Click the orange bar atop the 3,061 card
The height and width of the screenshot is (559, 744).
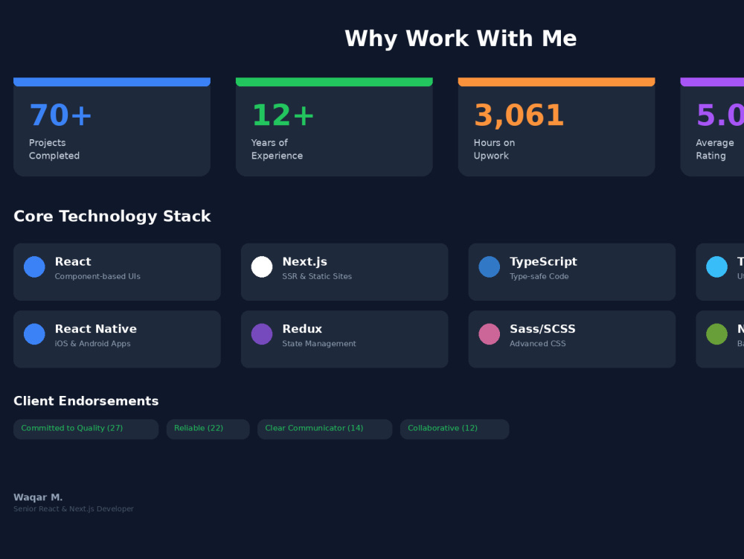tap(557, 82)
